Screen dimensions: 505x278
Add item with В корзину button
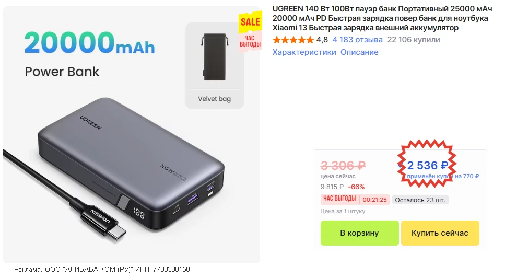click(359, 233)
